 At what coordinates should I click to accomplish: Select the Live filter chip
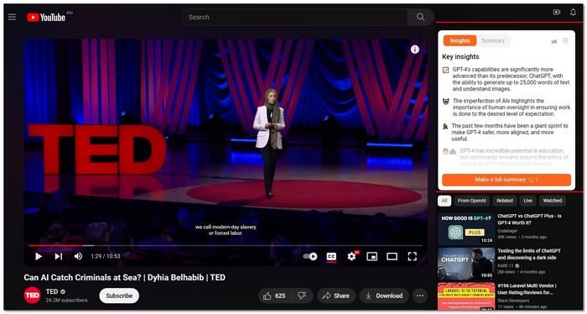point(527,201)
